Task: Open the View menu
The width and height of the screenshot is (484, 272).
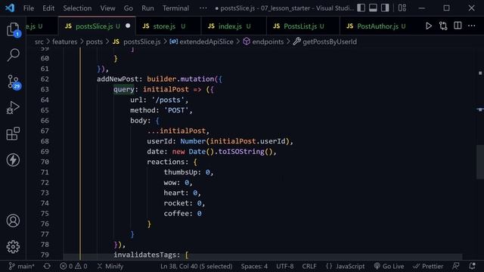Action: (107, 8)
